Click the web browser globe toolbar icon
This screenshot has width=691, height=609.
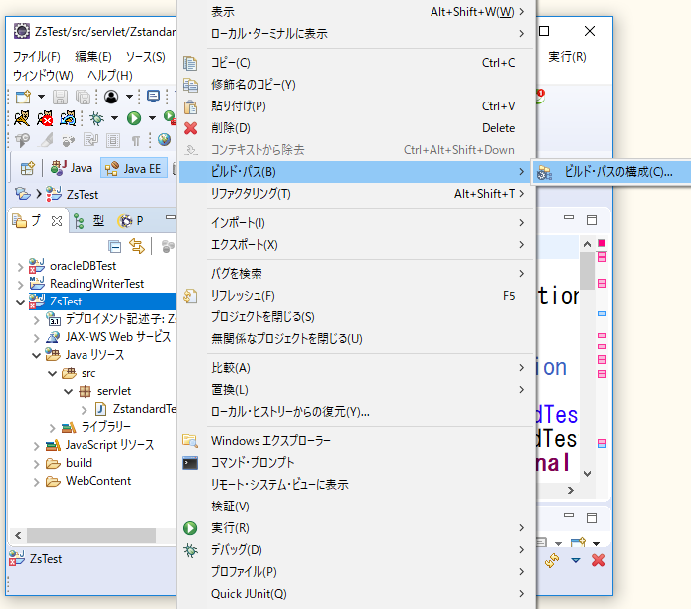point(164,140)
